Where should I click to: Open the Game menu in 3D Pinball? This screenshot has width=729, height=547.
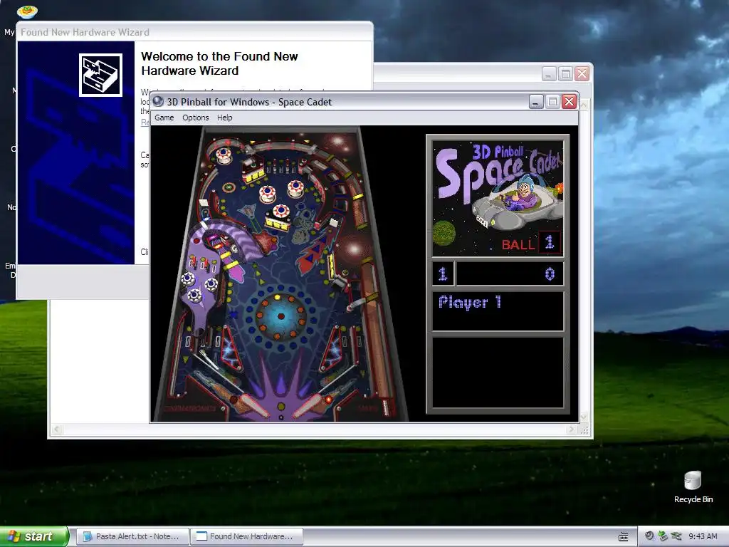(164, 118)
